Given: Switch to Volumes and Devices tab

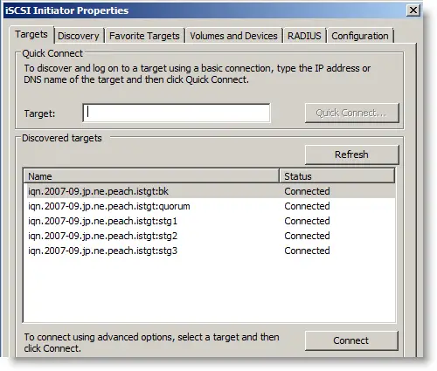Looking at the screenshot, I should [x=233, y=36].
